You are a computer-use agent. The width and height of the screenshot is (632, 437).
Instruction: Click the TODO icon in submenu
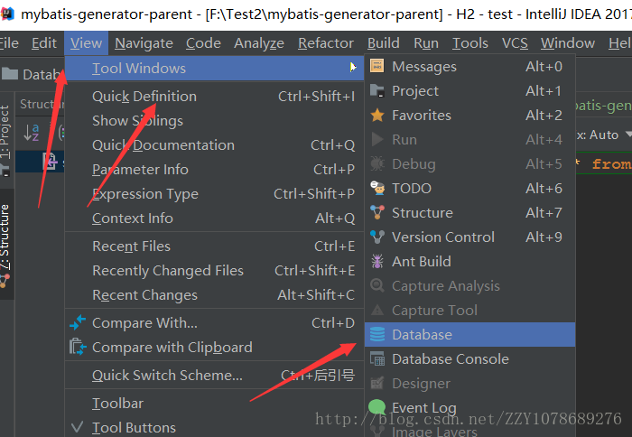377,189
